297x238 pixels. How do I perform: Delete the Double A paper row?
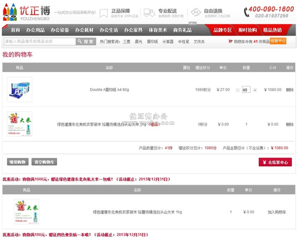(289, 90)
